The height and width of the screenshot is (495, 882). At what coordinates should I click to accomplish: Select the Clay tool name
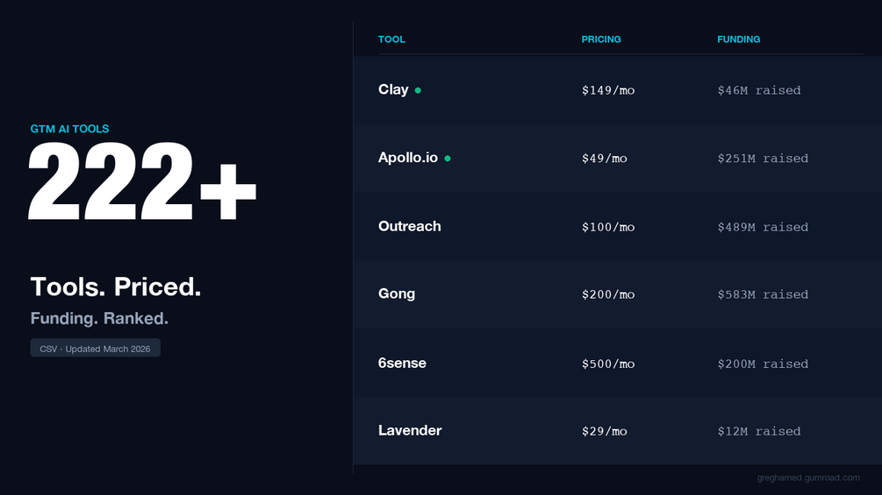click(x=393, y=89)
